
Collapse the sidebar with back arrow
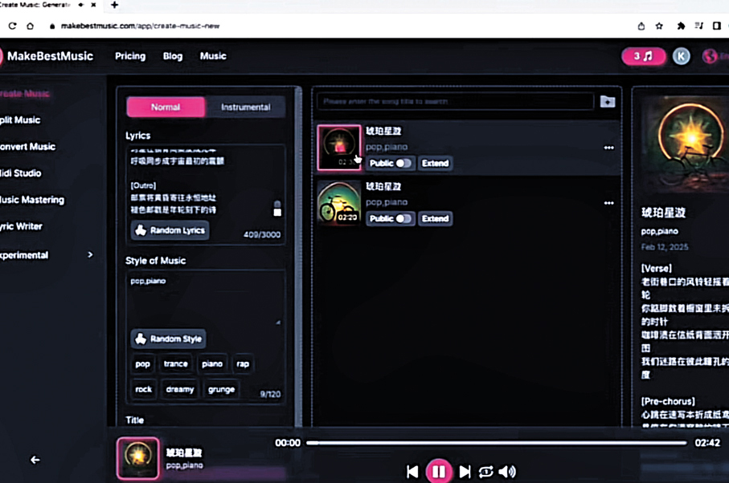tap(35, 460)
